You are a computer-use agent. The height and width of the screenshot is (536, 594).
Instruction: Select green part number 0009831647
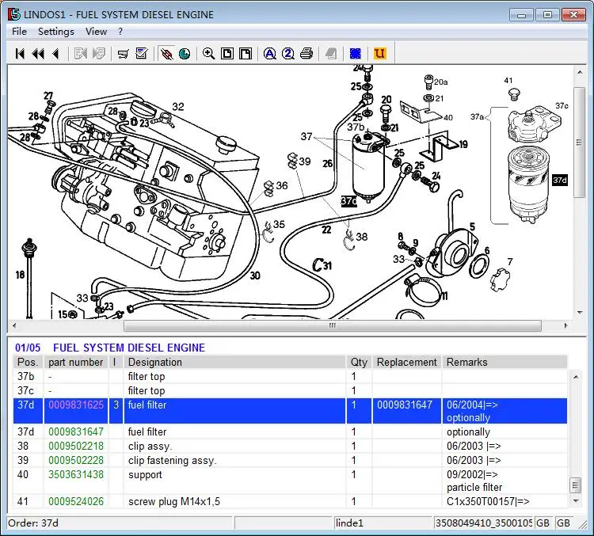tap(76, 431)
